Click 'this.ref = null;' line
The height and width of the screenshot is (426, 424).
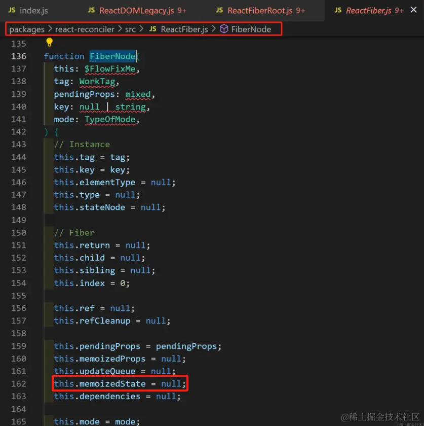(x=94, y=308)
